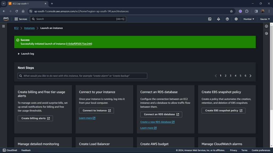Screen dimensions: 273x153
Task: Click the Success check icon in banner
Action: pos(18,40)
